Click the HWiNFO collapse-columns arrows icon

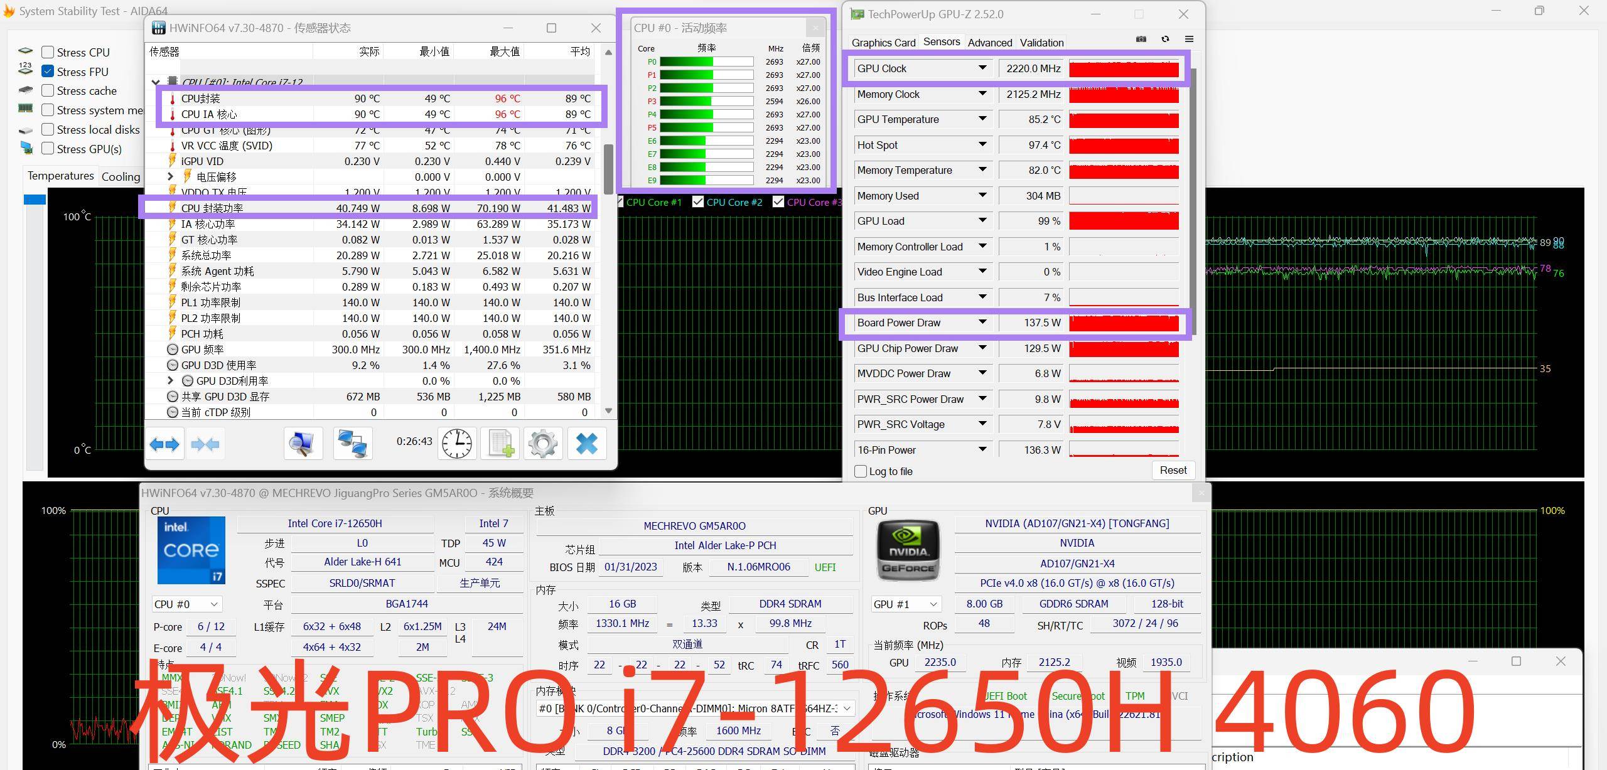coord(205,444)
